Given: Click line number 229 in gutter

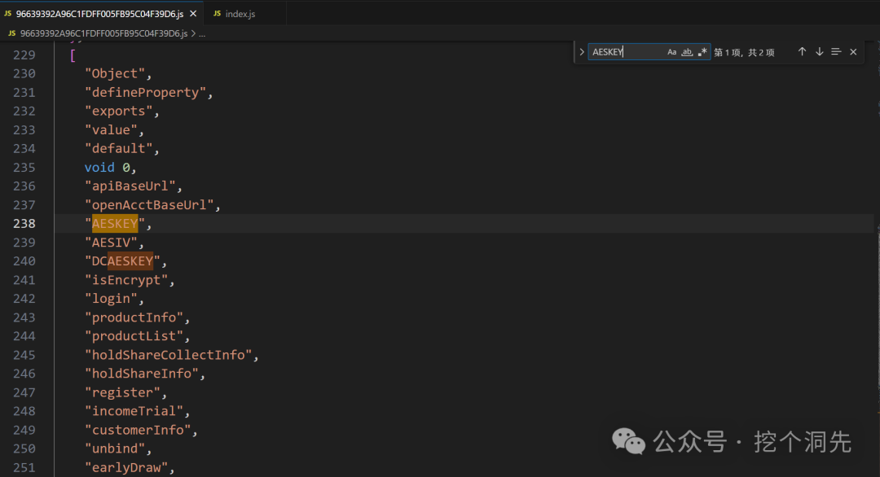Looking at the screenshot, I should [24, 55].
